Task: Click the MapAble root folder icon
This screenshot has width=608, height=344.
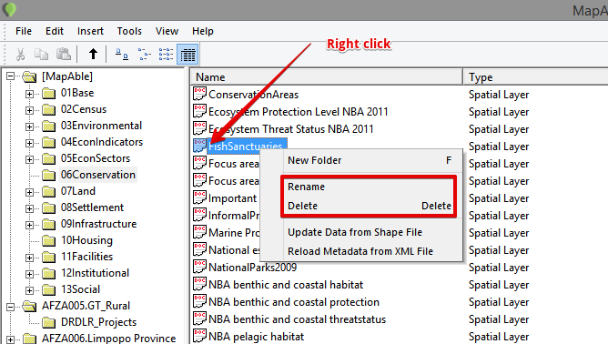Action: pyautogui.click(x=29, y=76)
